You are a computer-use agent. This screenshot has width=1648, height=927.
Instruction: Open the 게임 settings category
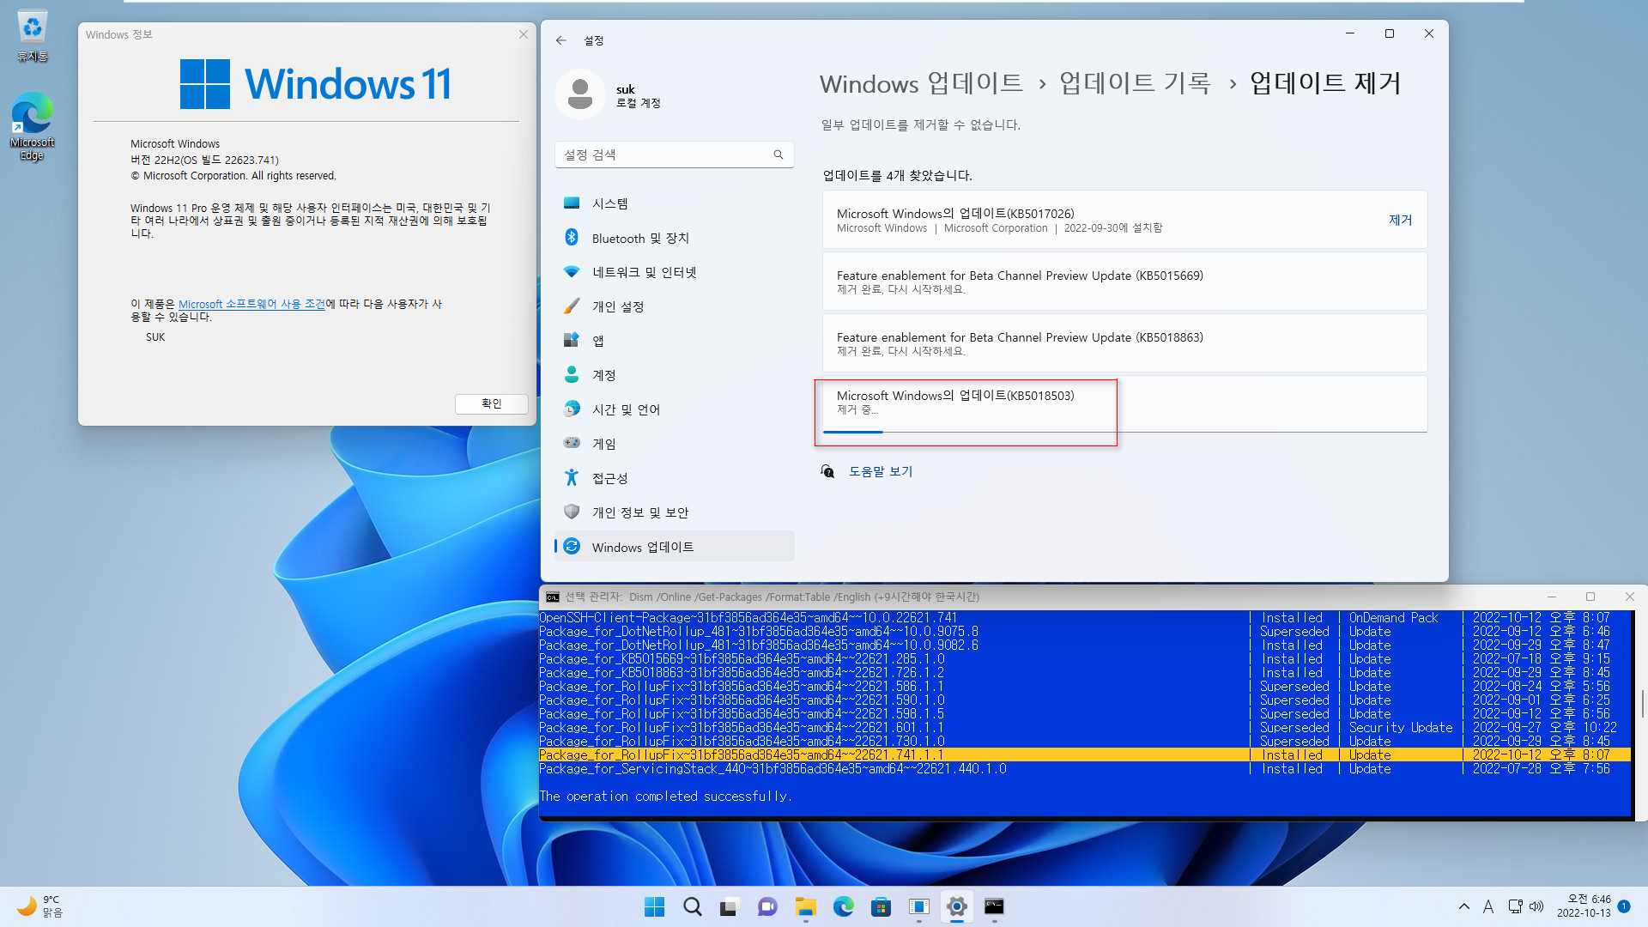(x=675, y=444)
